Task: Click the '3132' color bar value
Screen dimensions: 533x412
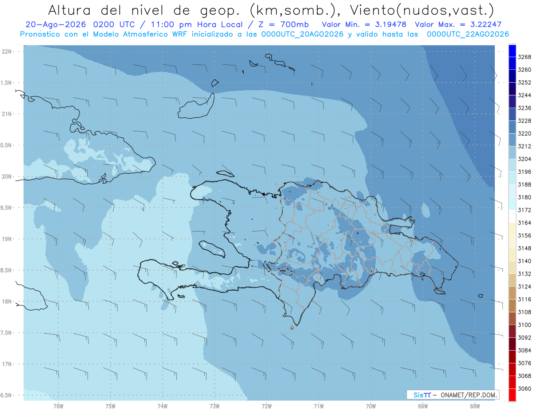Action: point(525,274)
